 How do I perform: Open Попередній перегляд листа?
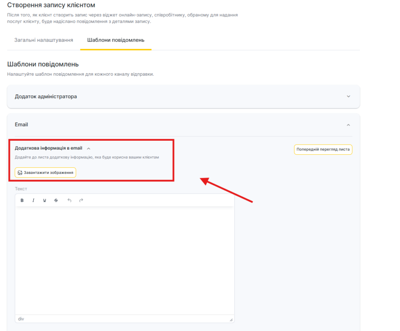click(323, 149)
